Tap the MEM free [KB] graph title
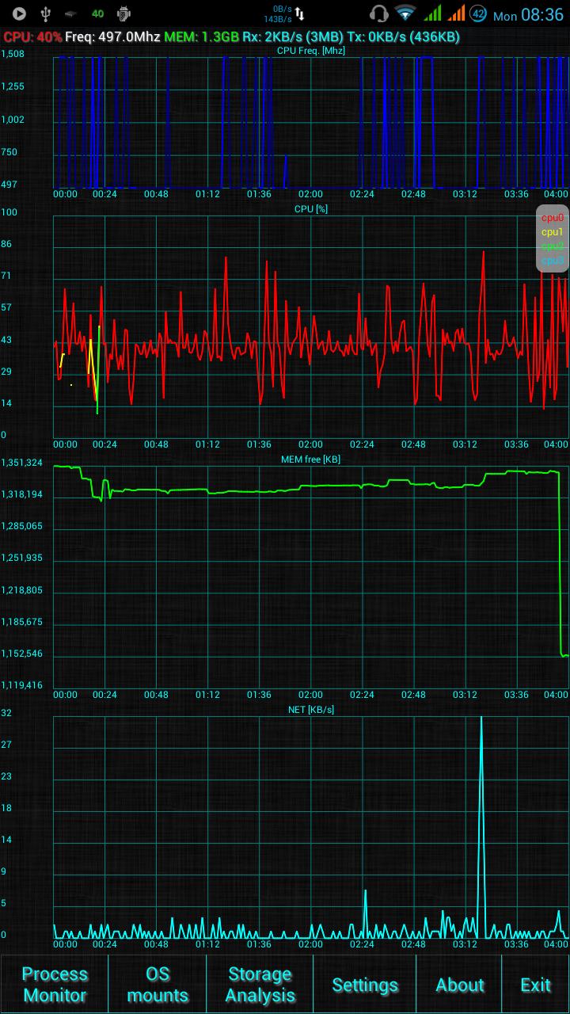The image size is (570, 1014). pos(310,459)
